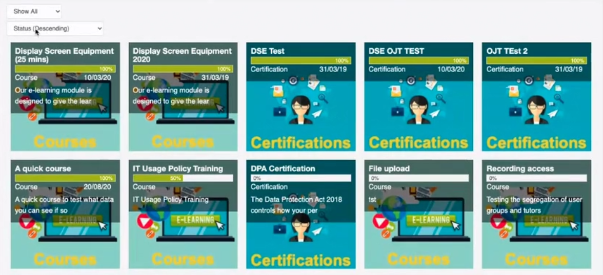
Task: Click E-LEARNING laptop badge on Recording access tile
Action: 549,220
